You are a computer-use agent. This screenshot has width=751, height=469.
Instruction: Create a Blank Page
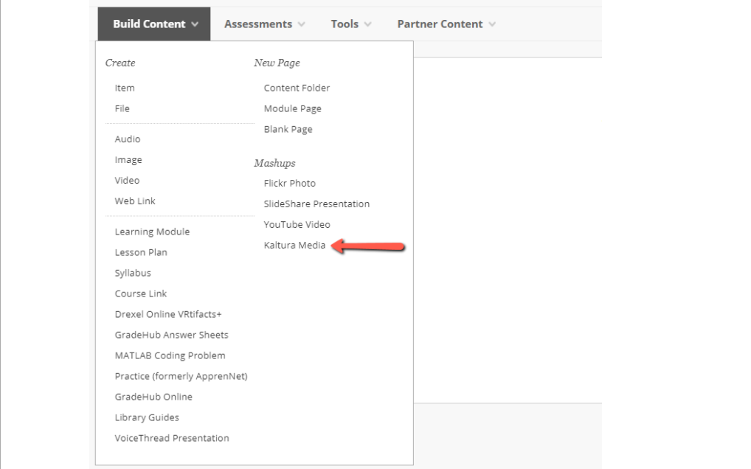point(288,129)
